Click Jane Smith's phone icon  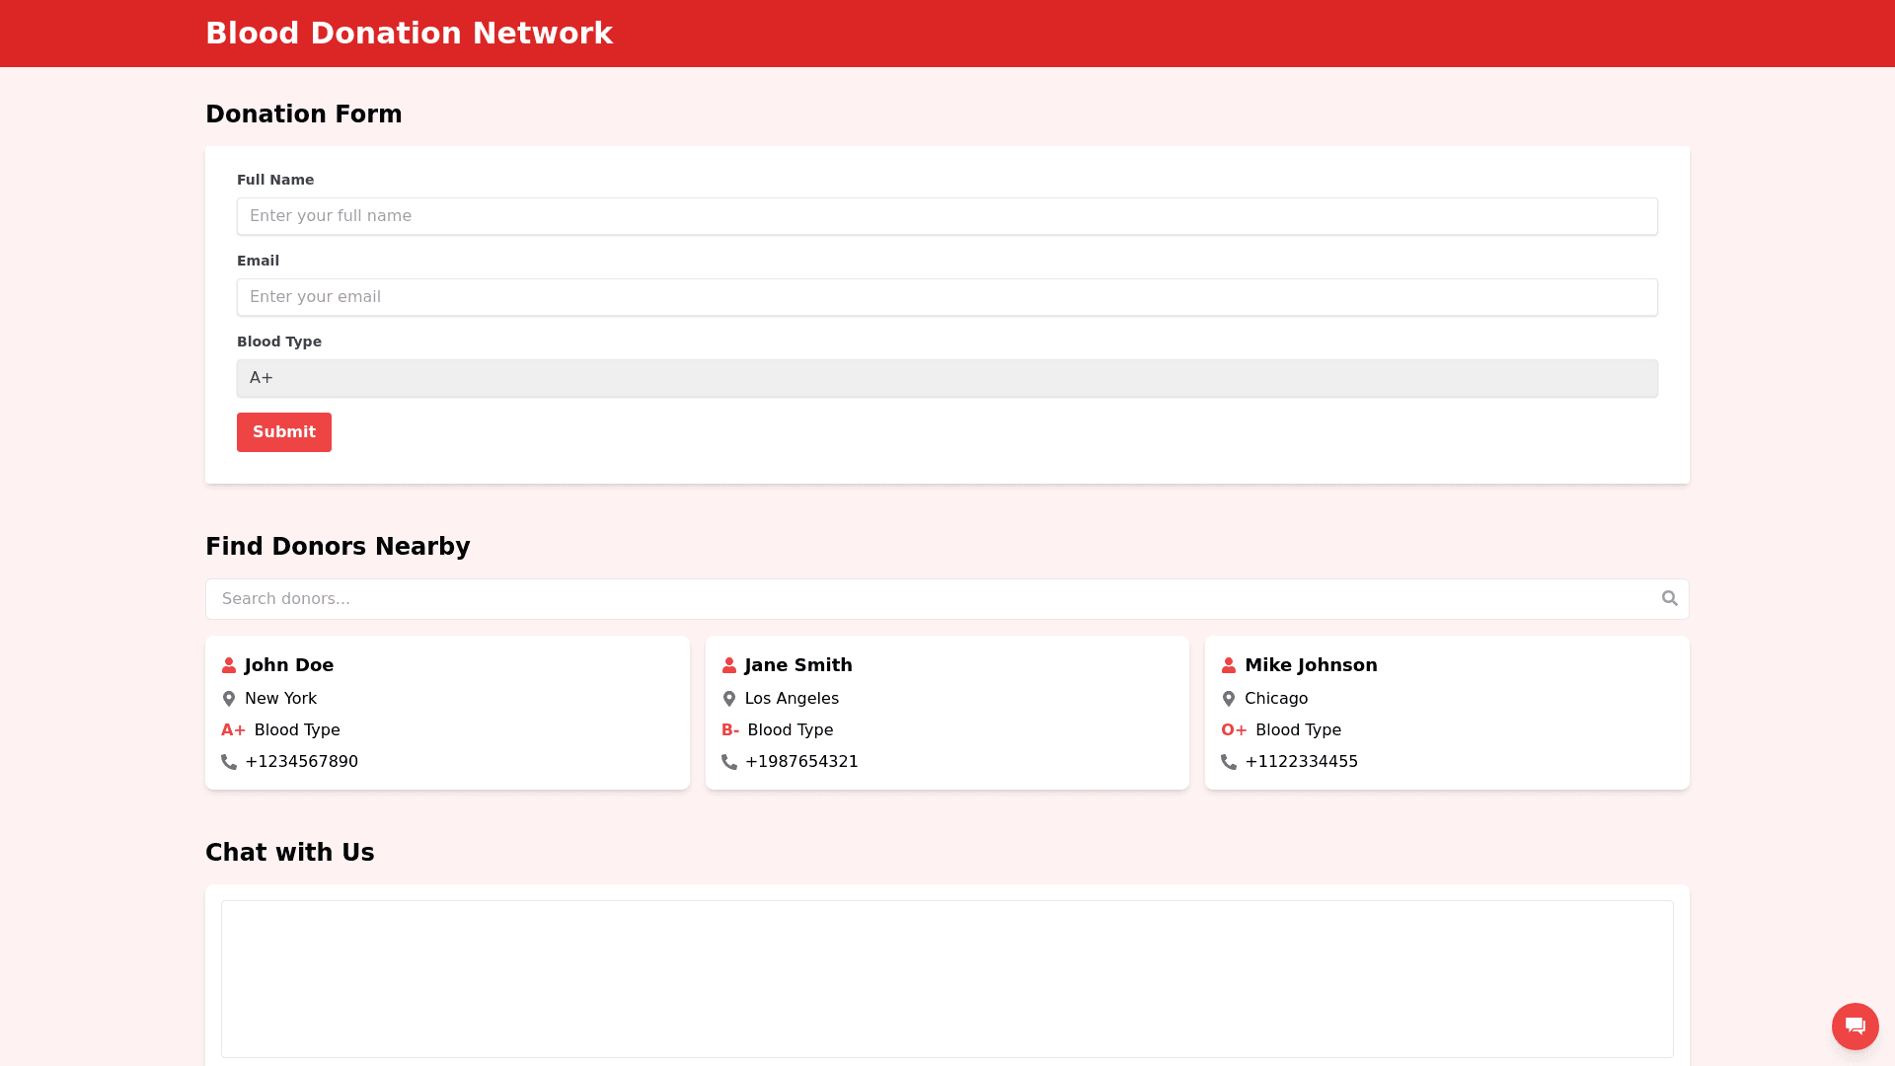click(729, 762)
